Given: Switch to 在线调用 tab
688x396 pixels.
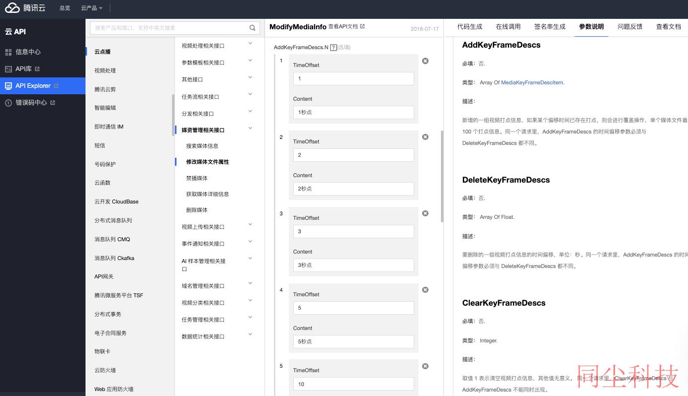Looking at the screenshot, I should click(x=508, y=27).
